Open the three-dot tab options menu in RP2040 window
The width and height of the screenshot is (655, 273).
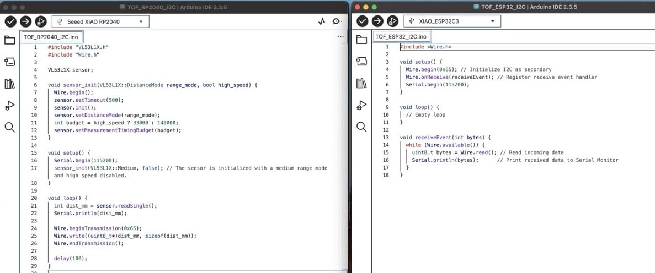[340, 37]
